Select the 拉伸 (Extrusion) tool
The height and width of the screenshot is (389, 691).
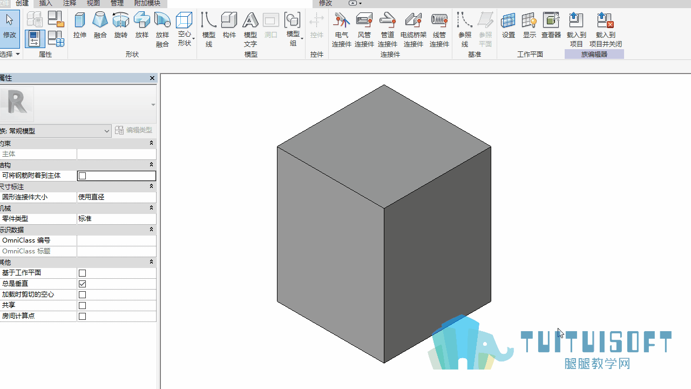(x=80, y=26)
